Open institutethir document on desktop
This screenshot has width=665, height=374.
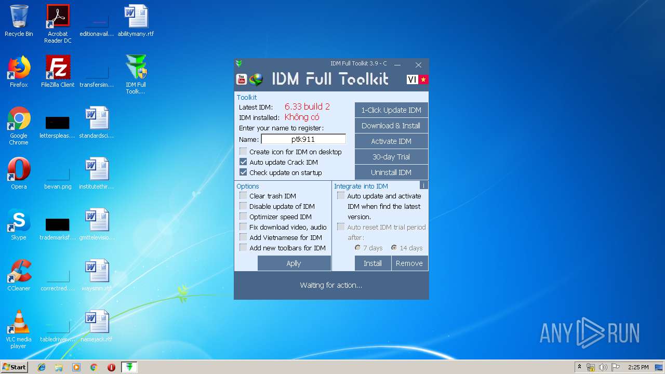97,173
